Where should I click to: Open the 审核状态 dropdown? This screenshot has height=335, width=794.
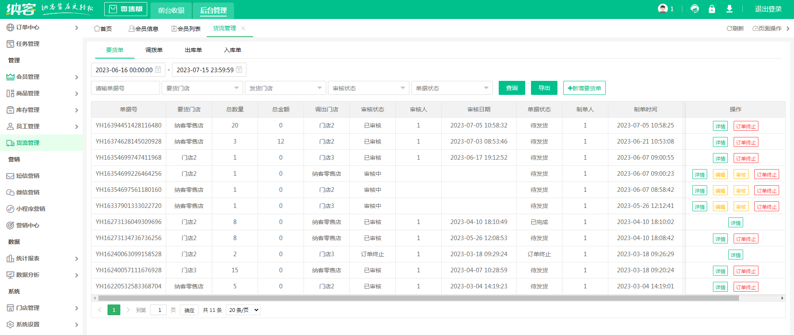click(x=368, y=88)
